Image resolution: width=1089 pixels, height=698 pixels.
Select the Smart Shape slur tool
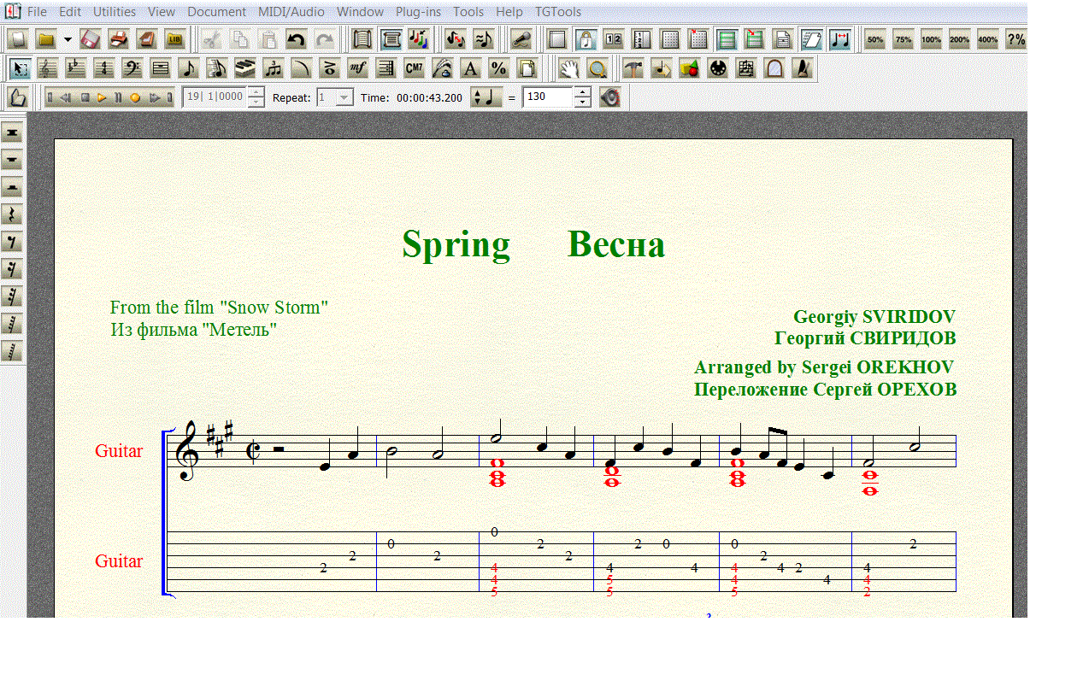pyautogui.click(x=301, y=68)
